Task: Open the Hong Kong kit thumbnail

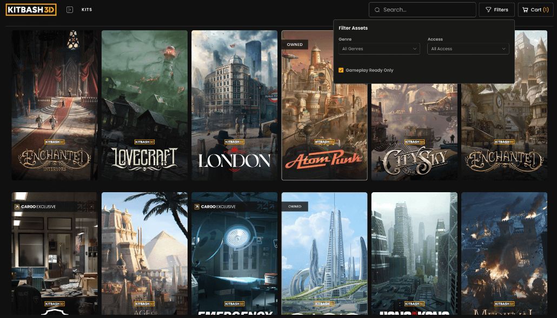Action: point(414,254)
